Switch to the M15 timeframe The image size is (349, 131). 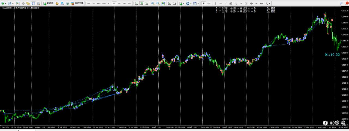tap(99, 4)
